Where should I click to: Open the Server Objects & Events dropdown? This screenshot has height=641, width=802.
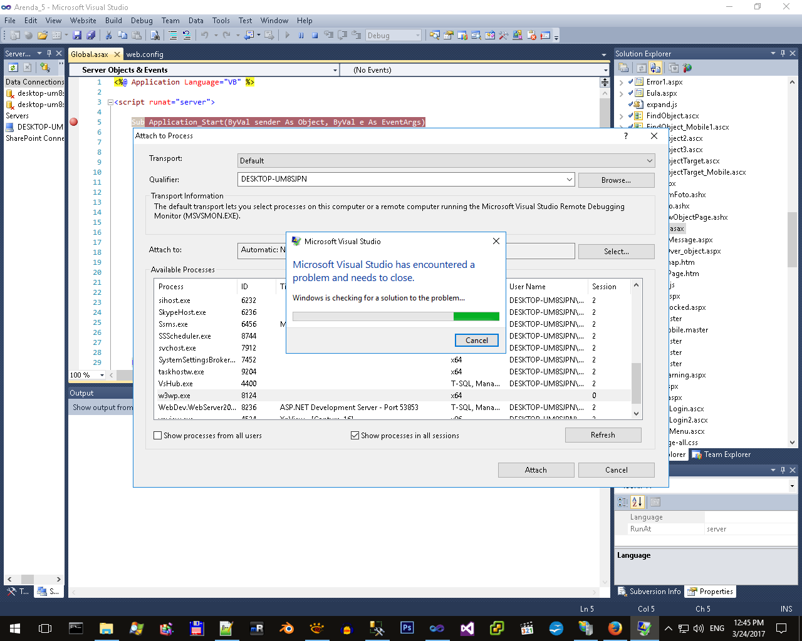335,70
